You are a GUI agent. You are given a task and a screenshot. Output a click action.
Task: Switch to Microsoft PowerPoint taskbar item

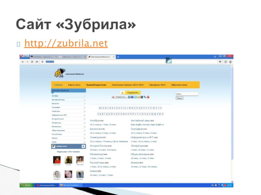pos(71,185)
